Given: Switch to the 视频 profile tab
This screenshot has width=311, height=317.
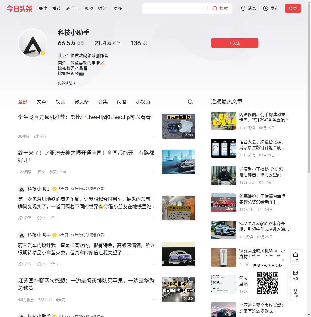Looking at the screenshot, I should [x=61, y=102].
